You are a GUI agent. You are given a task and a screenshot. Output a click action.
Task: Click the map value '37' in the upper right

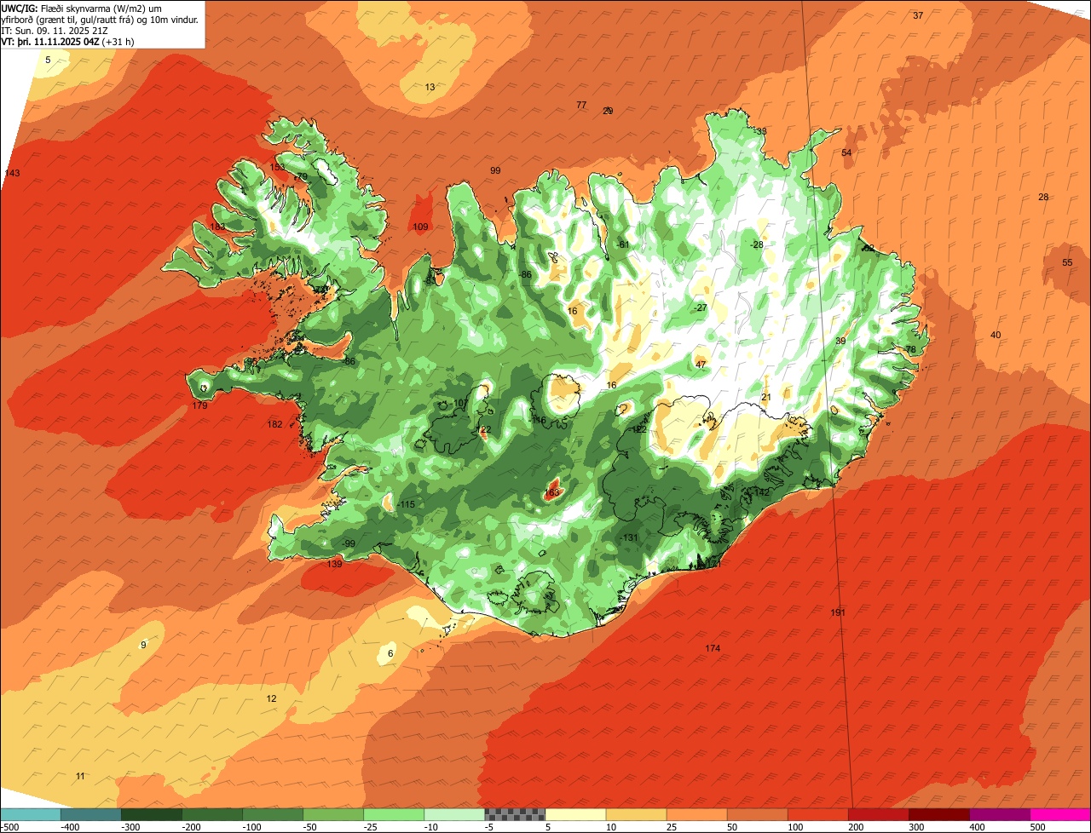918,15
